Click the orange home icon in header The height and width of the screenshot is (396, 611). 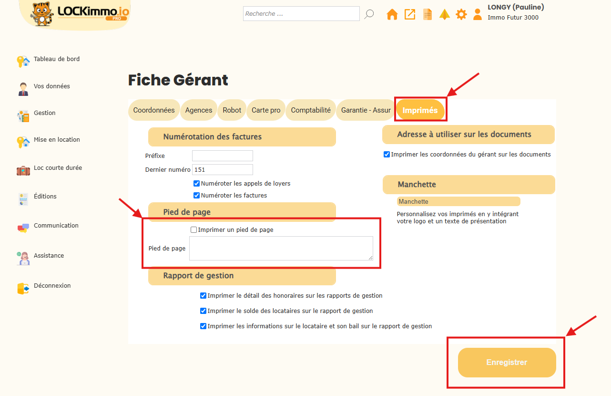(392, 14)
